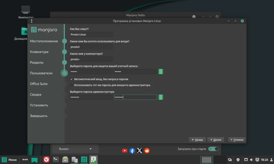The image size is (274, 164).
Task: Open the Russian language dropdown
Action: [x=75, y=149]
